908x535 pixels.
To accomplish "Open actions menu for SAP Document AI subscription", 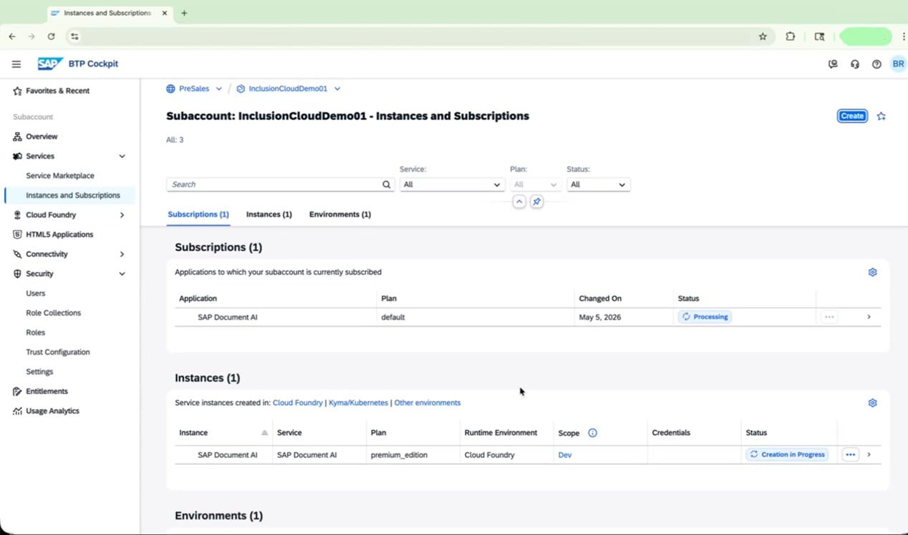I will pyautogui.click(x=829, y=317).
